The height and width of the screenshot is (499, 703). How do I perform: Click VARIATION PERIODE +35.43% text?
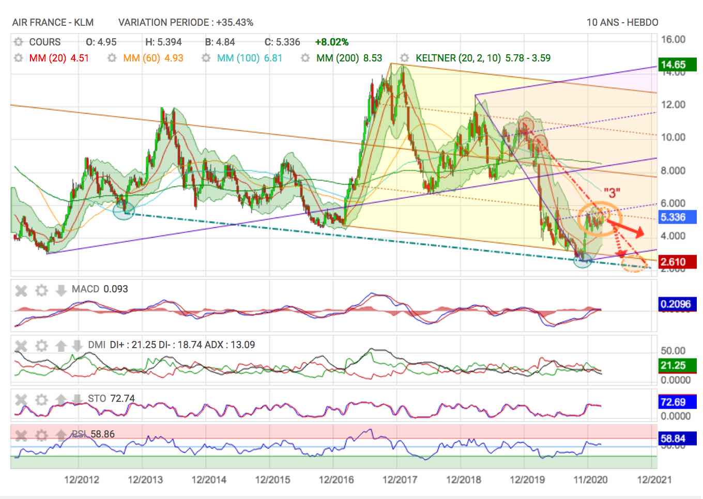[x=186, y=22]
